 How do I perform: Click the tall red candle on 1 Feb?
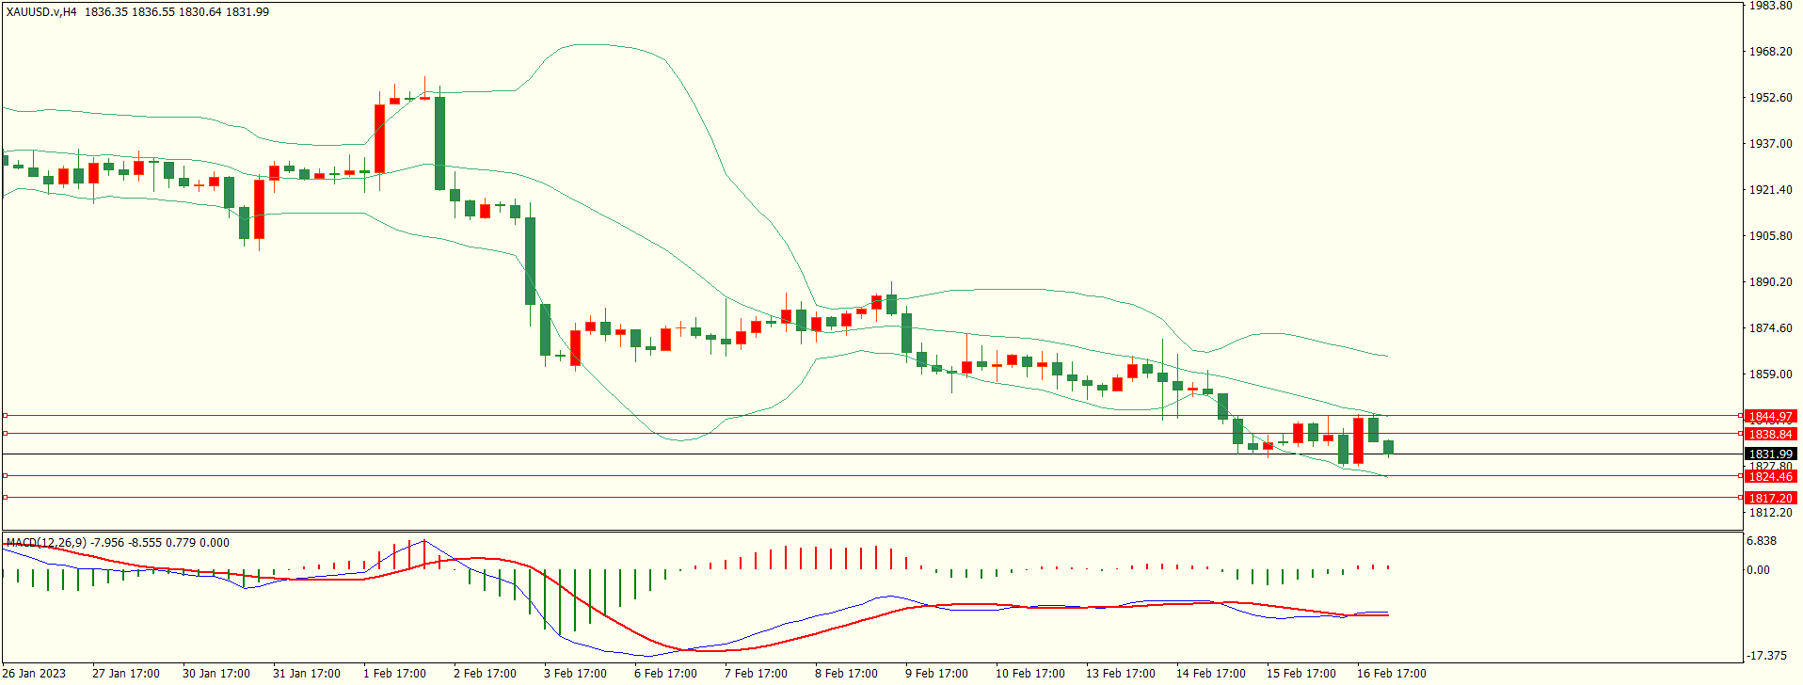point(380,138)
